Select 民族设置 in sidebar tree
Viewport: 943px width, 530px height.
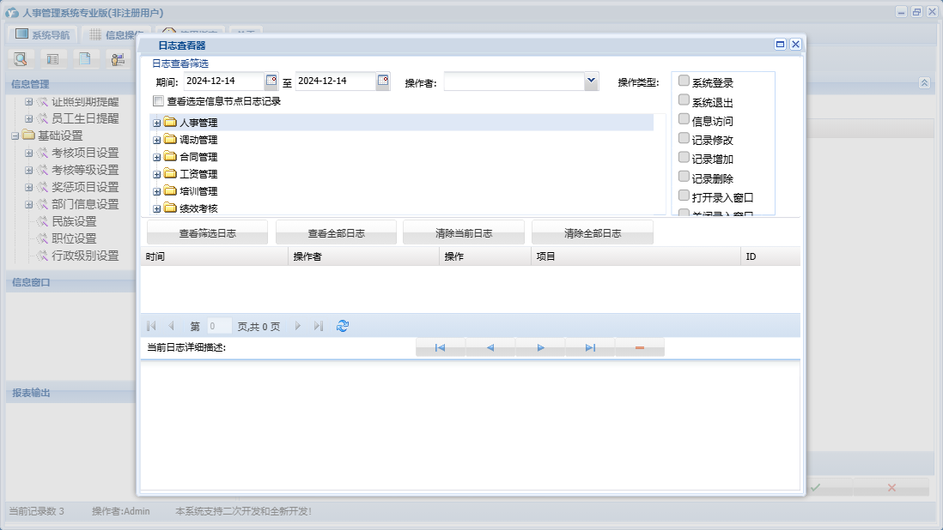tap(74, 221)
